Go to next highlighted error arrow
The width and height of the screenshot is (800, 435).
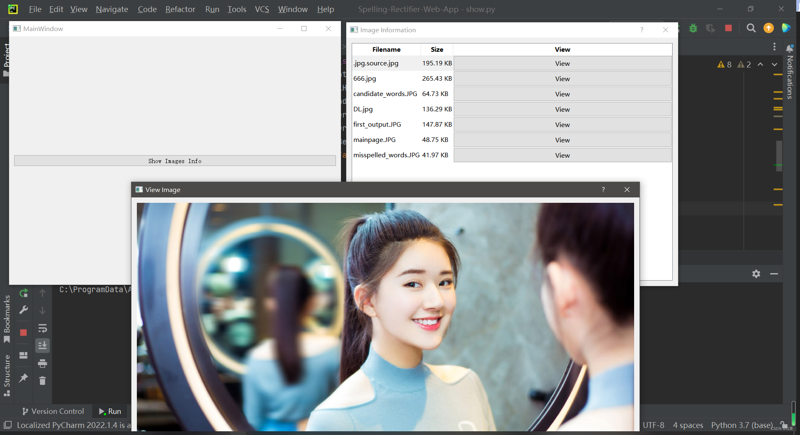tap(774, 65)
